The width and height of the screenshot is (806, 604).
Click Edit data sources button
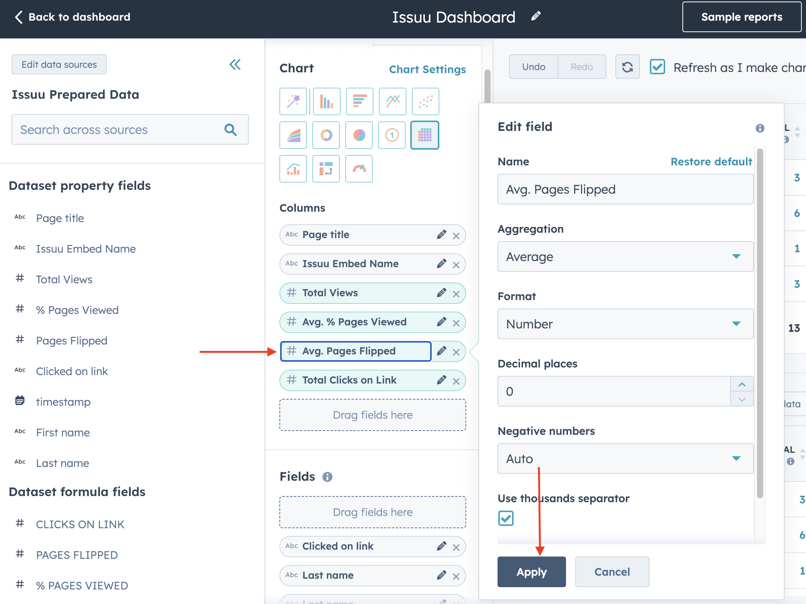(x=59, y=64)
